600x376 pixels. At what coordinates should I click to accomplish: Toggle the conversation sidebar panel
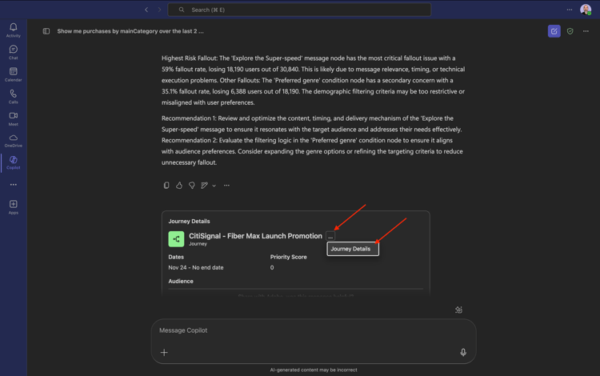(46, 31)
